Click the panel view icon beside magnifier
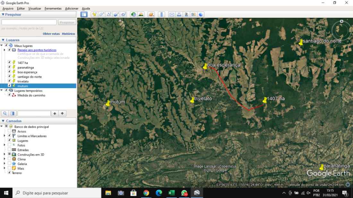The height and width of the screenshot is (198, 353). click(13, 113)
